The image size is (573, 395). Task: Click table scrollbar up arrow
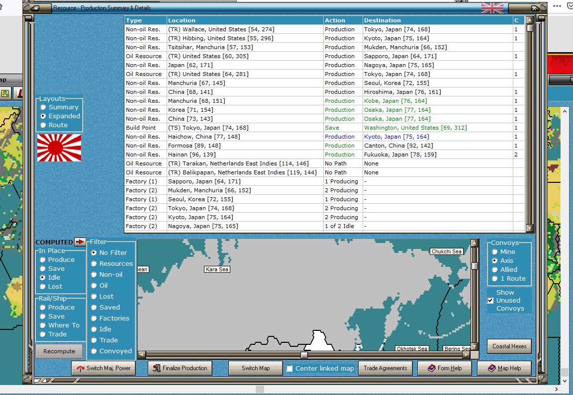click(x=530, y=20)
